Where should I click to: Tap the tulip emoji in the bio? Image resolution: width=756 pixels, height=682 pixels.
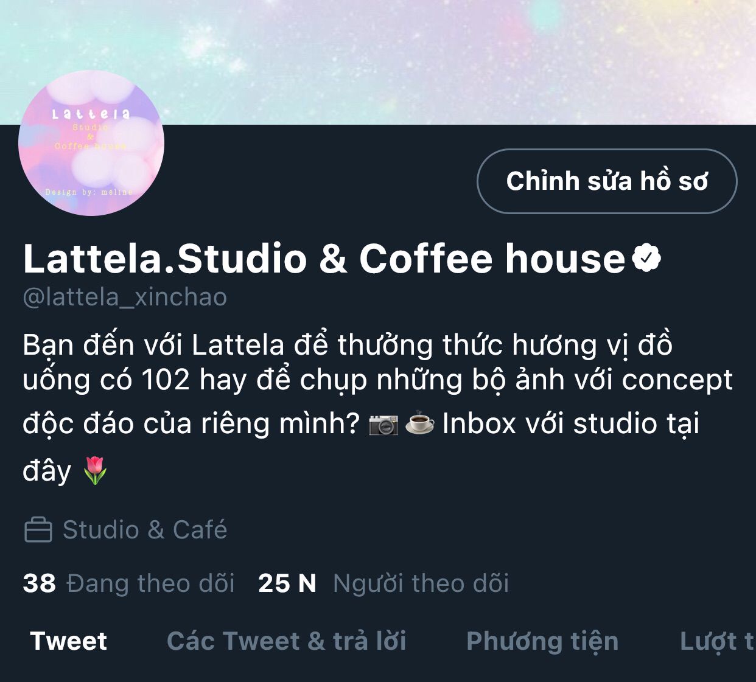tap(95, 471)
